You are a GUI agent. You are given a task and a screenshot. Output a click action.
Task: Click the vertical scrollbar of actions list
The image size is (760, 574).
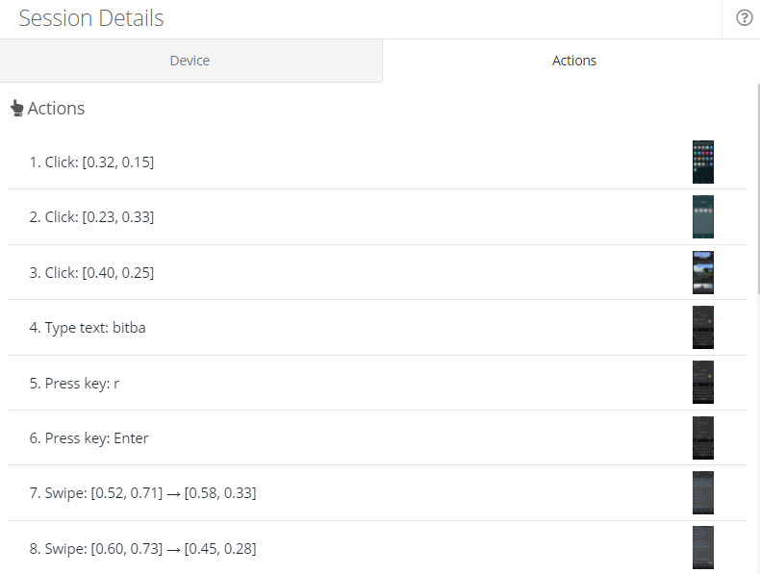(x=756, y=288)
